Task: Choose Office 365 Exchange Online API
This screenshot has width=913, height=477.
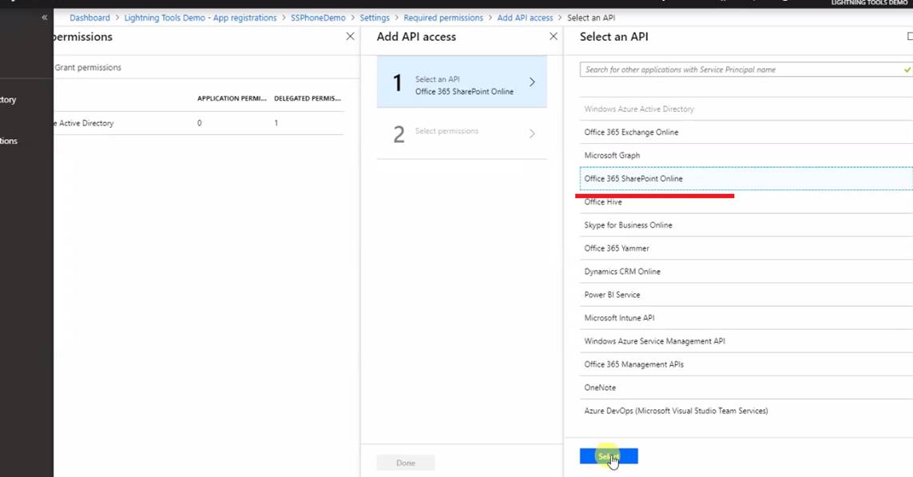Action: tap(747, 132)
